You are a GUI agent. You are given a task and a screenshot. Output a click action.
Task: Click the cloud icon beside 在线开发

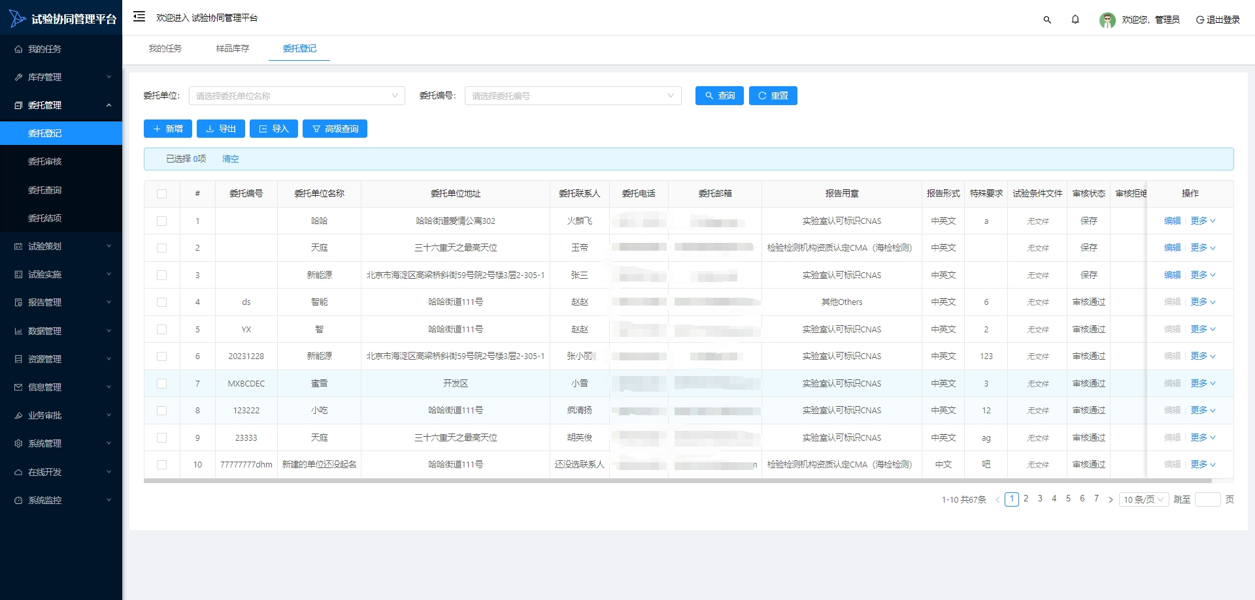(x=18, y=472)
